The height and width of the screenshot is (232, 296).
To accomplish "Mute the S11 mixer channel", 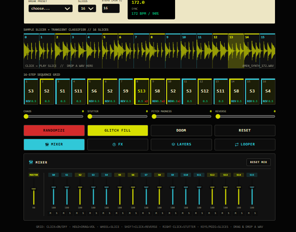I will coord(196,213).
